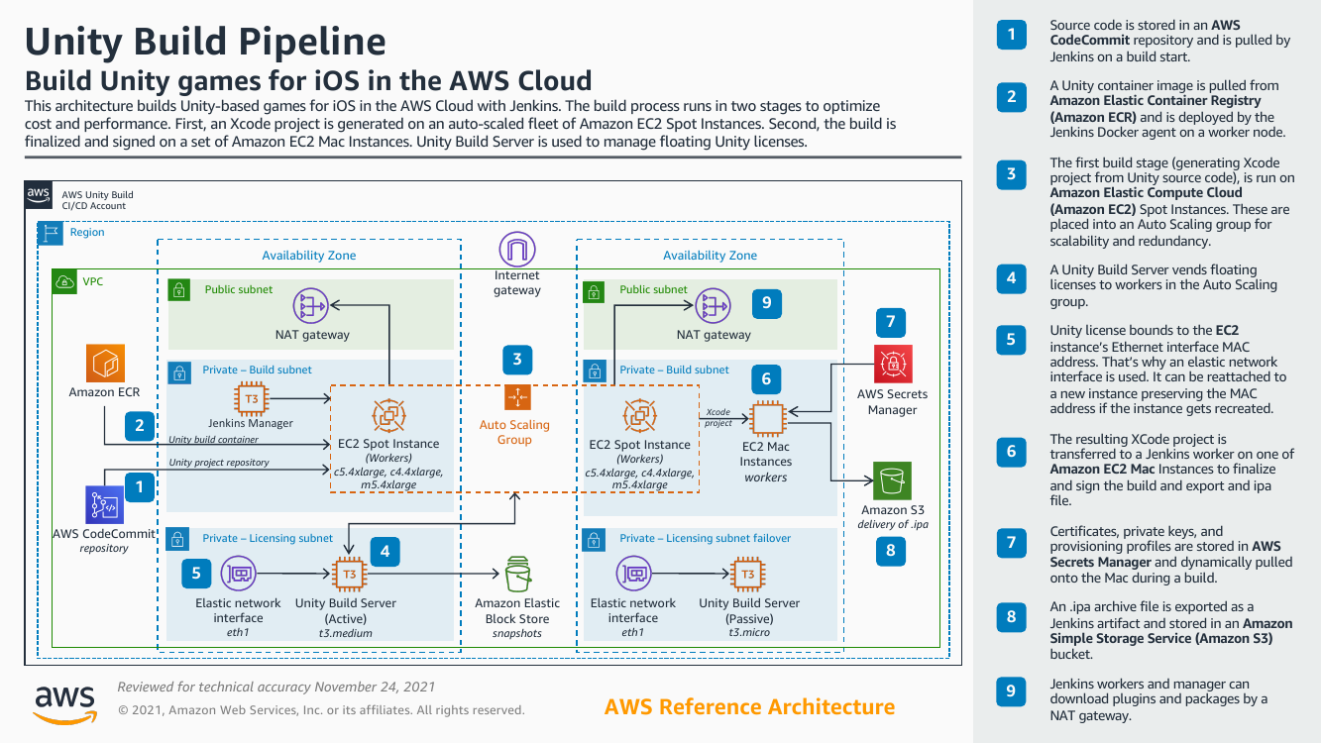Click the EC2 Mac Instances chip icon
This screenshot has height=743, width=1322.
[x=766, y=418]
